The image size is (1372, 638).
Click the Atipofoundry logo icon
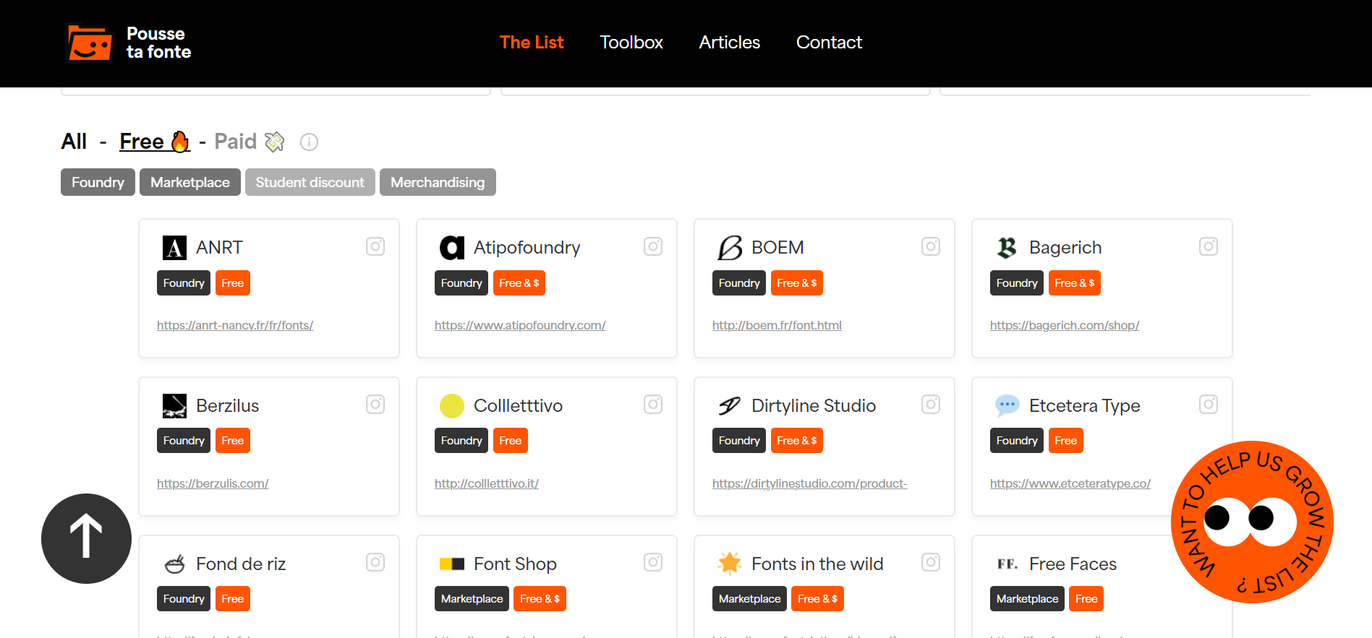tap(452, 248)
